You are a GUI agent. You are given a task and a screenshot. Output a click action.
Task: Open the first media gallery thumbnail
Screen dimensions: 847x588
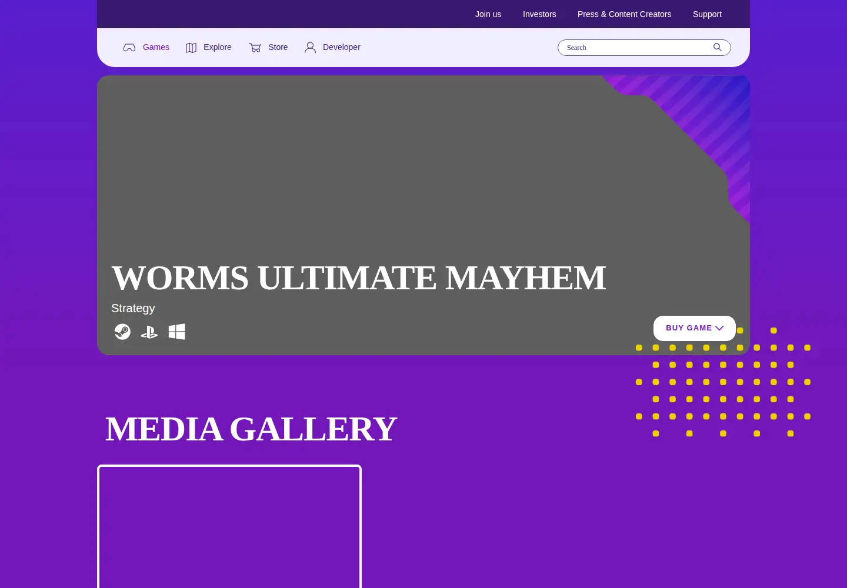[229, 526]
